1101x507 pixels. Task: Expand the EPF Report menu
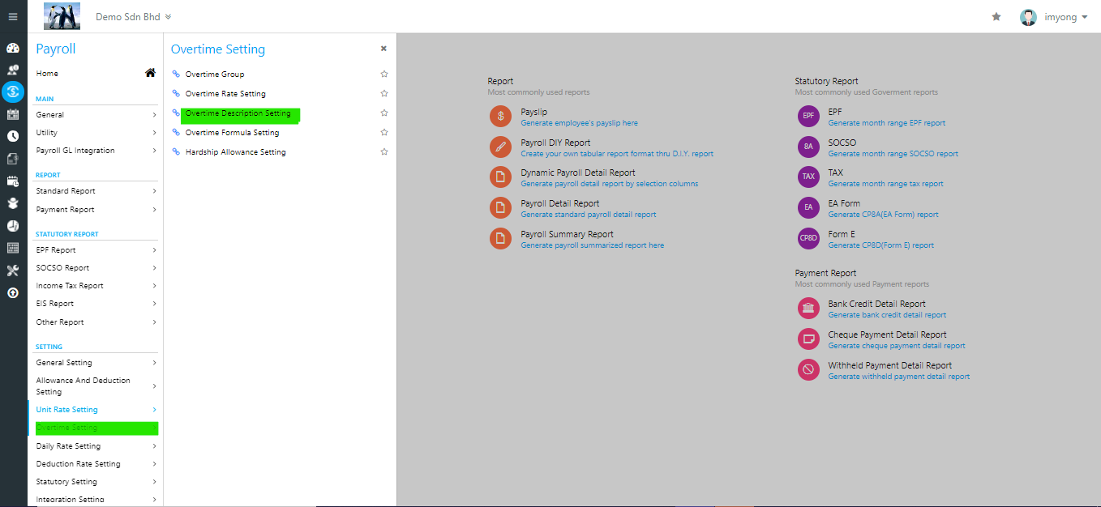click(96, 250)
